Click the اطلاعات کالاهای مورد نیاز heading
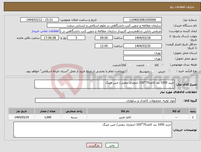201x152 pixels. pyautogui.click(x=178, y=92)
